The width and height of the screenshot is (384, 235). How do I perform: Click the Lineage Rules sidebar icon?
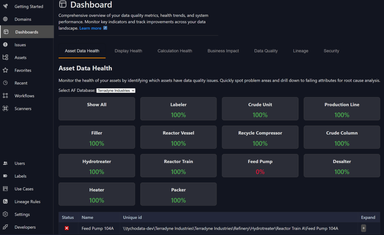pyautogui.click(x=5, y=202)
